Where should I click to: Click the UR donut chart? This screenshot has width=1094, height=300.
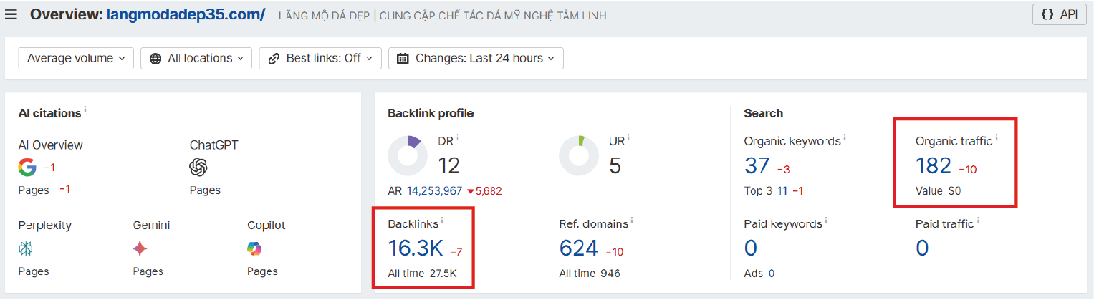(x=579, y=155)
